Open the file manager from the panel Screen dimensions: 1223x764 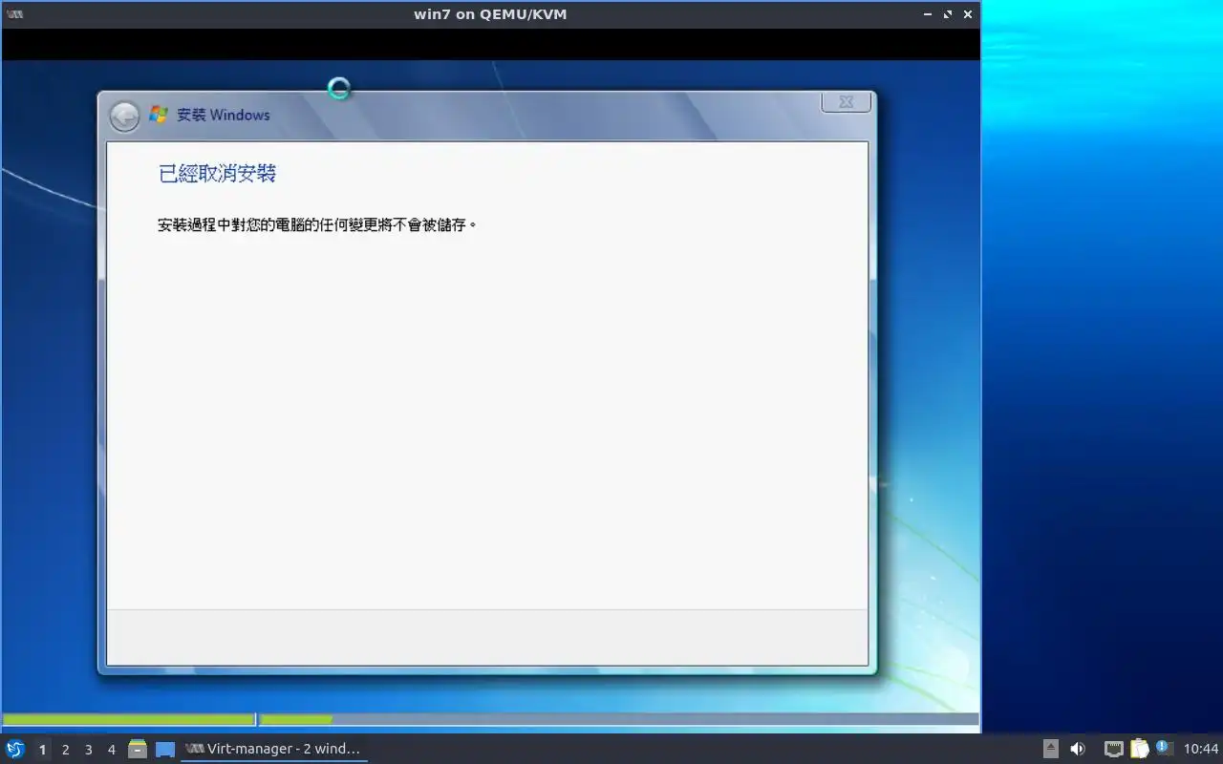(x=138, y=749)
